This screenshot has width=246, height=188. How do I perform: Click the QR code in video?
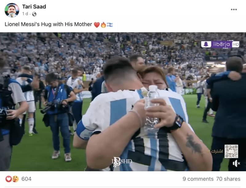tap(231, 151)
